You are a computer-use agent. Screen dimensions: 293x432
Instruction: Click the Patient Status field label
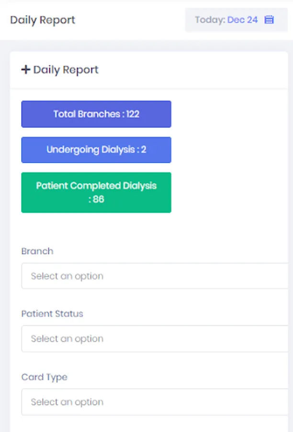click(52, 313)
